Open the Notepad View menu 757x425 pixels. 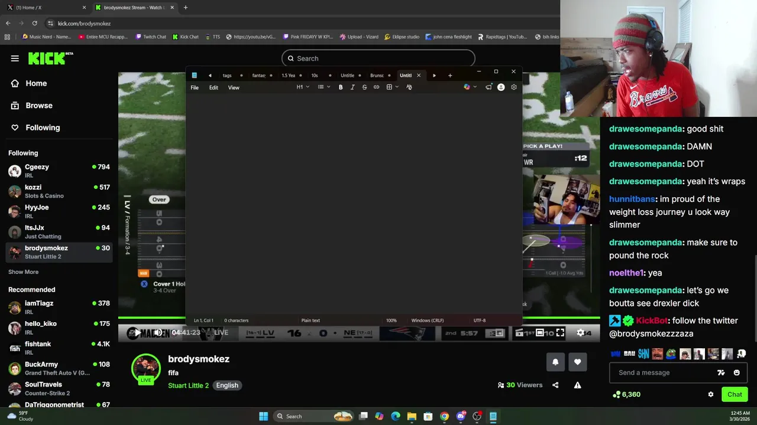coord(234,87)
